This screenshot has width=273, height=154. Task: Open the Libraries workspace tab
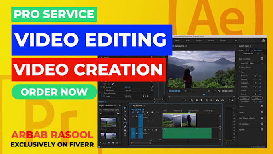223,41
